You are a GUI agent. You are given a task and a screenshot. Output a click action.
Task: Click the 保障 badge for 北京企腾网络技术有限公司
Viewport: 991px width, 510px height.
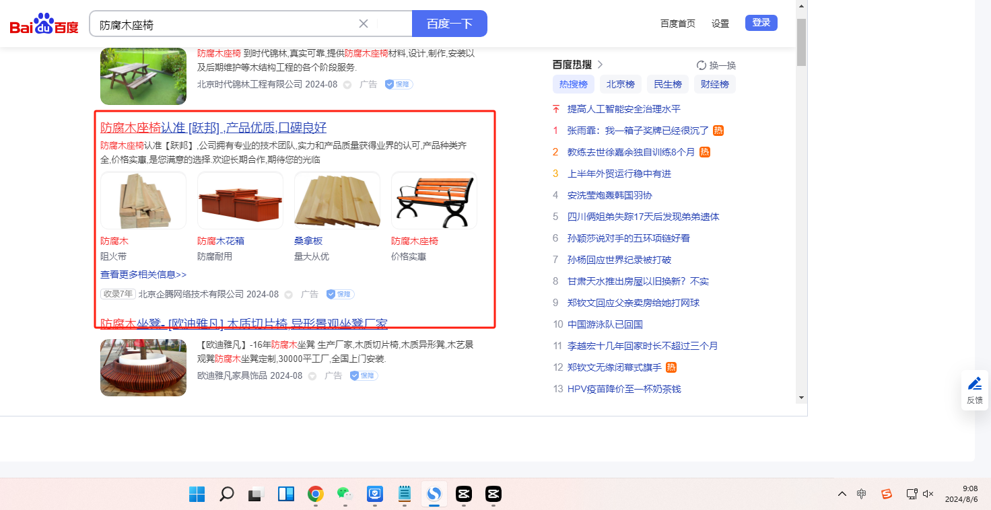pos(340,294)
